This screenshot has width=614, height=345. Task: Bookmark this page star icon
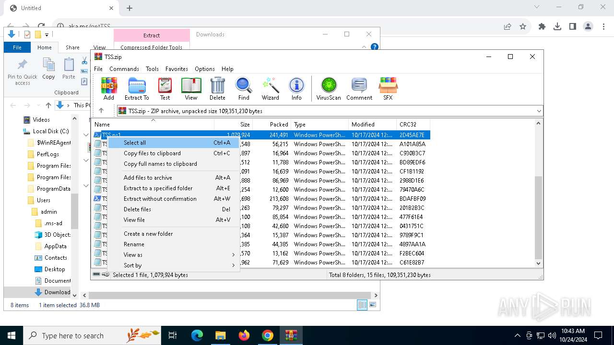[x=523, y=27]
